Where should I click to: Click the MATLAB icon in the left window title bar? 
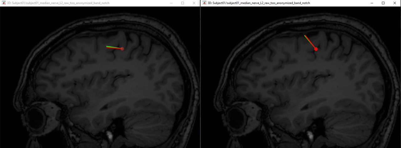[3, 3]
